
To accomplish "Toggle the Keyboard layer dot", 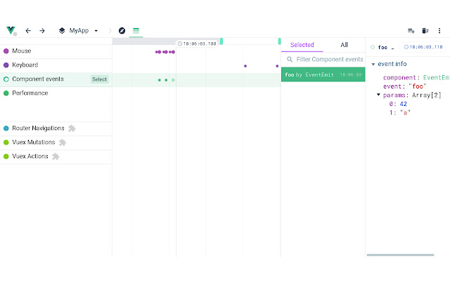I will coord(6,65).
